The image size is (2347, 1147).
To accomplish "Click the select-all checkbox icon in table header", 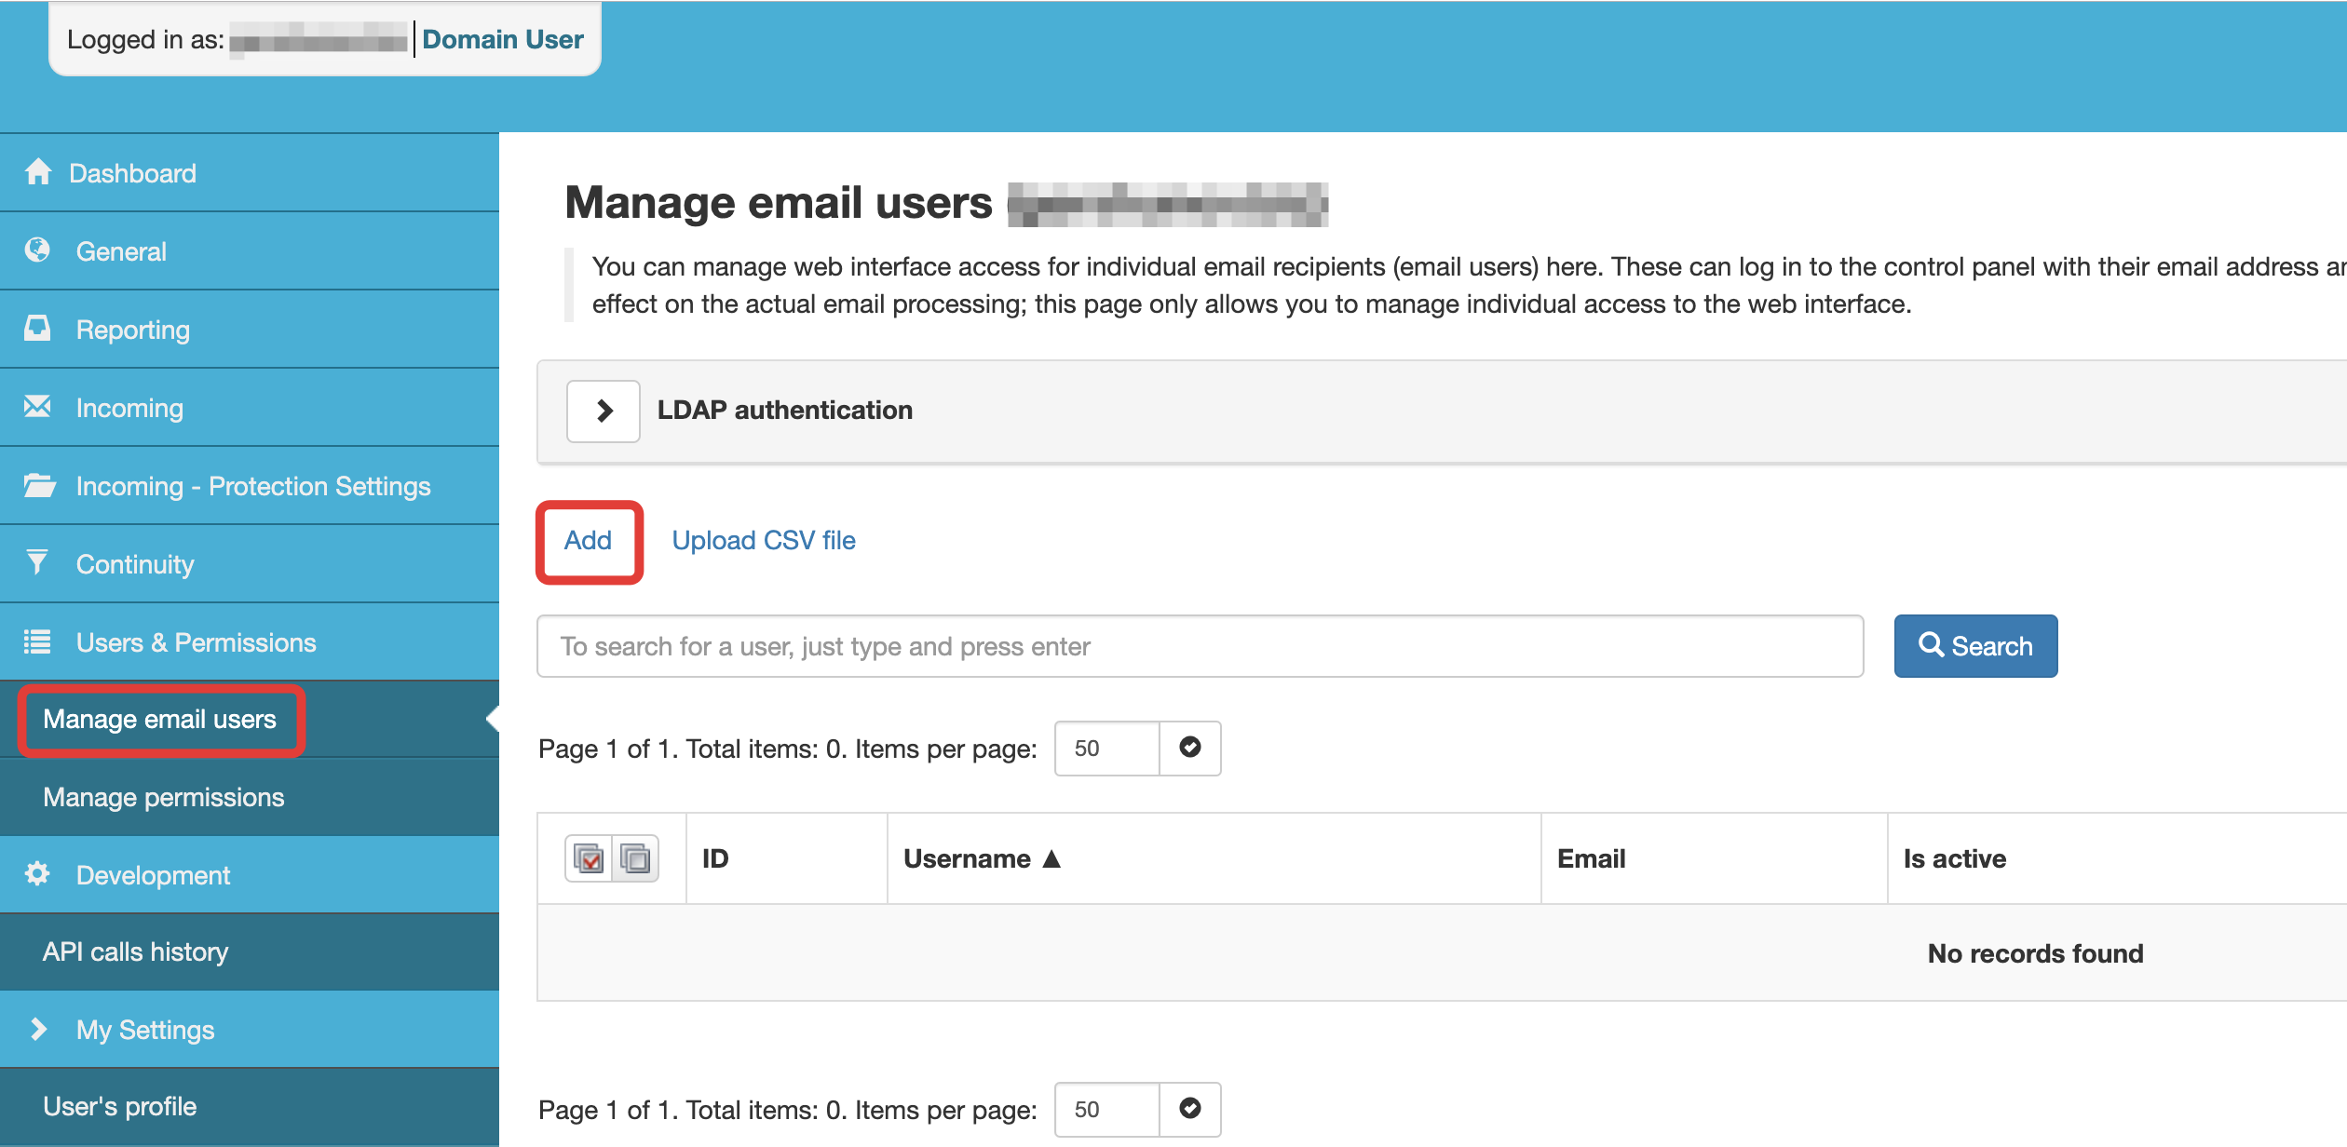I will pyautogui.click(x=589, y=858).
